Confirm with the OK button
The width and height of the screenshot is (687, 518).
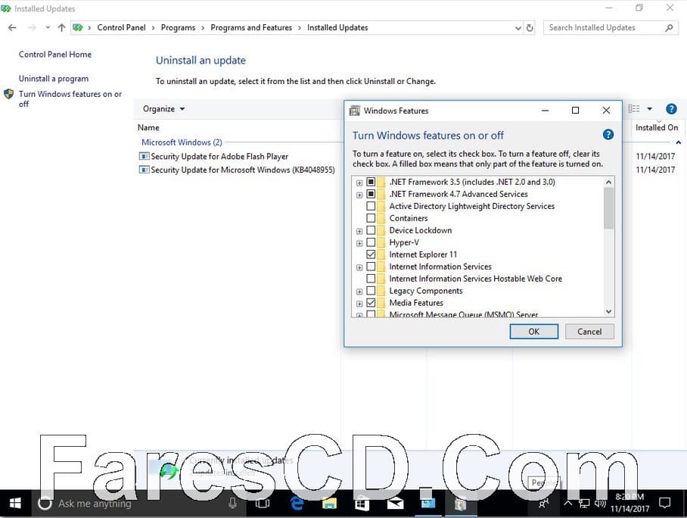[x=533, y=332]
